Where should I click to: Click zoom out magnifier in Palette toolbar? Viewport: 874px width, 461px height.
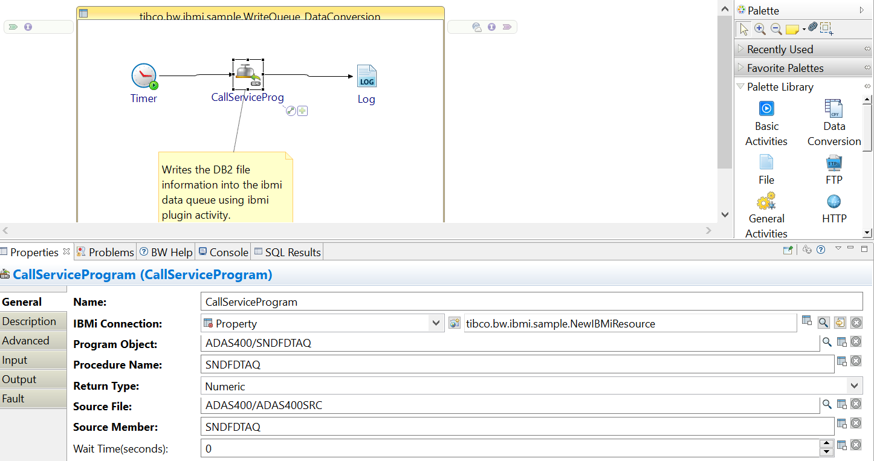[x=776, y=28]
